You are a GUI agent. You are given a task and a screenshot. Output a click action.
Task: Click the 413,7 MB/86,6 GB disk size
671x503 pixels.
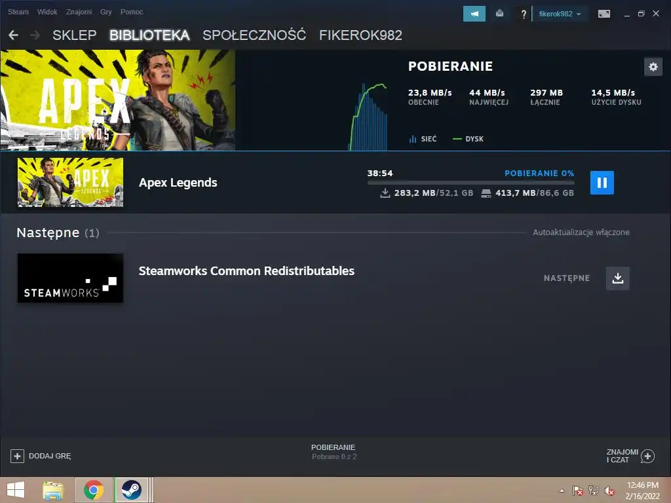click(x=527, y=193)
